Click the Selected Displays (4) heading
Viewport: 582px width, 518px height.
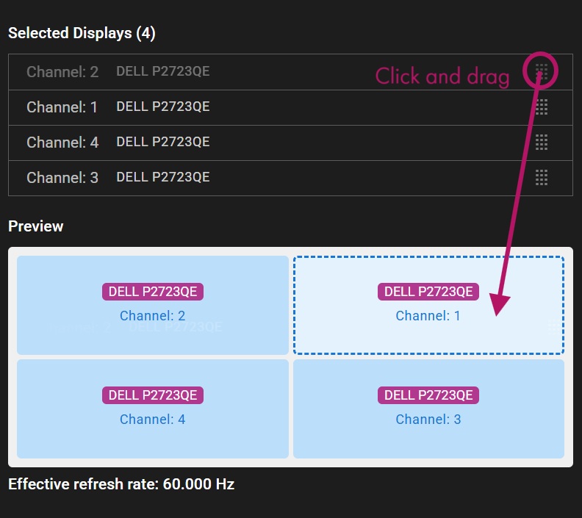click(x=82, y=33)
